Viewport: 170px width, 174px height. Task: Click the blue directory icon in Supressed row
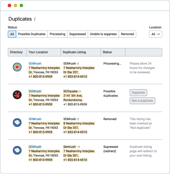point(17,150)
